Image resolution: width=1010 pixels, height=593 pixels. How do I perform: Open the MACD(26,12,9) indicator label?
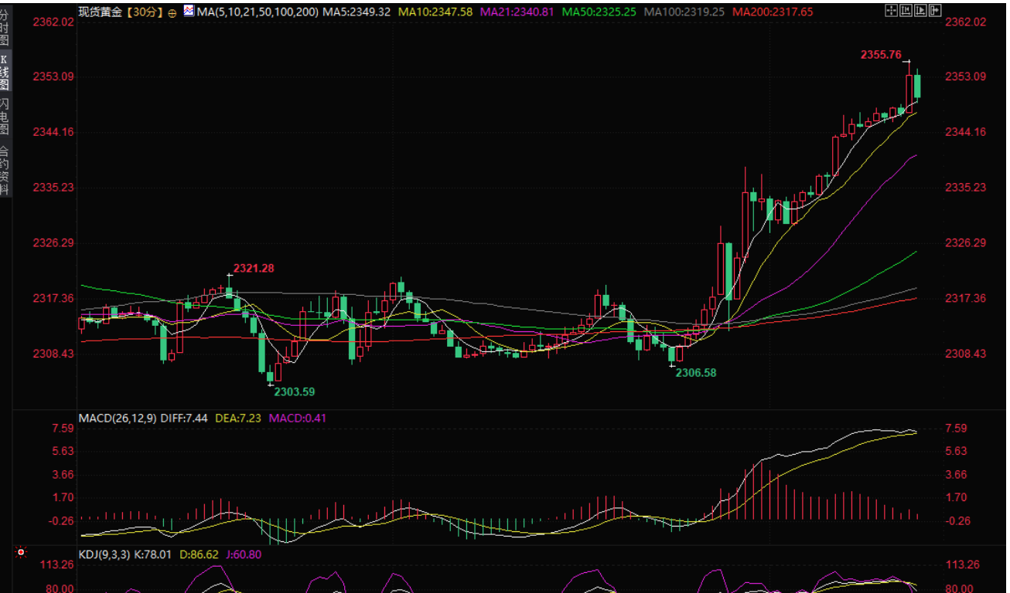click(118, 418)
